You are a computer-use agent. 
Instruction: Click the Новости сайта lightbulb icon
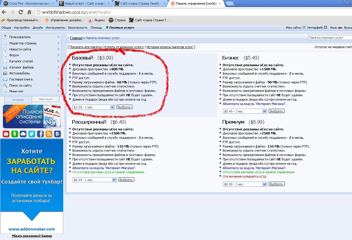pyautogui.click(x=5, y=49)
